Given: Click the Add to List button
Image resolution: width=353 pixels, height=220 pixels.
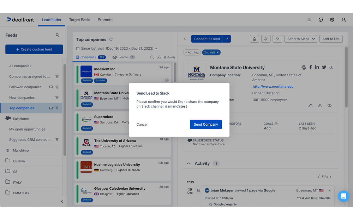Looking at the screenshot, I should [331, 39].
